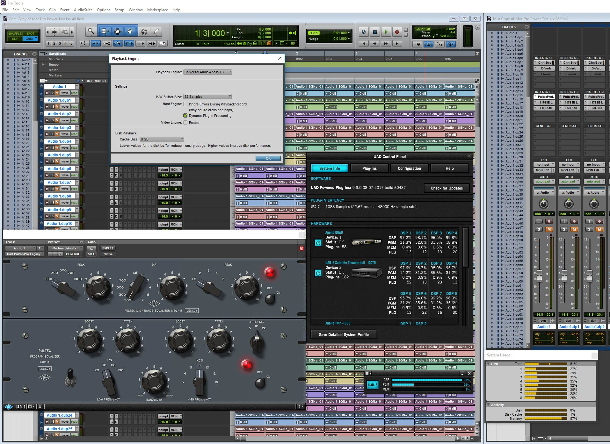
Task: Click the COMPARE button
Action: point(73,254)
